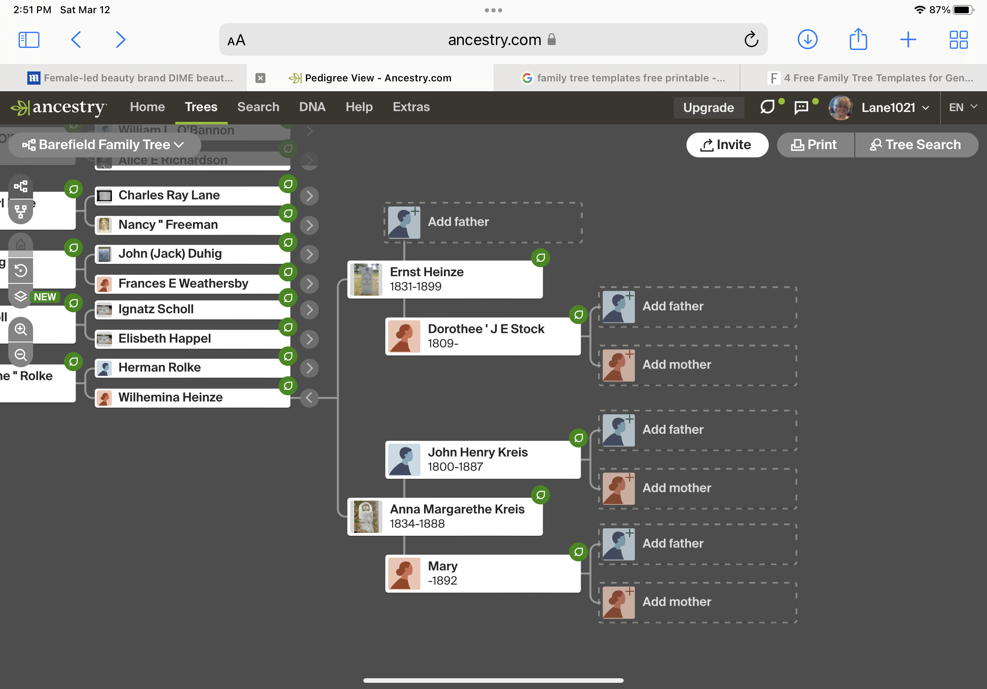Open the messages chat icon

pos(801,107)
